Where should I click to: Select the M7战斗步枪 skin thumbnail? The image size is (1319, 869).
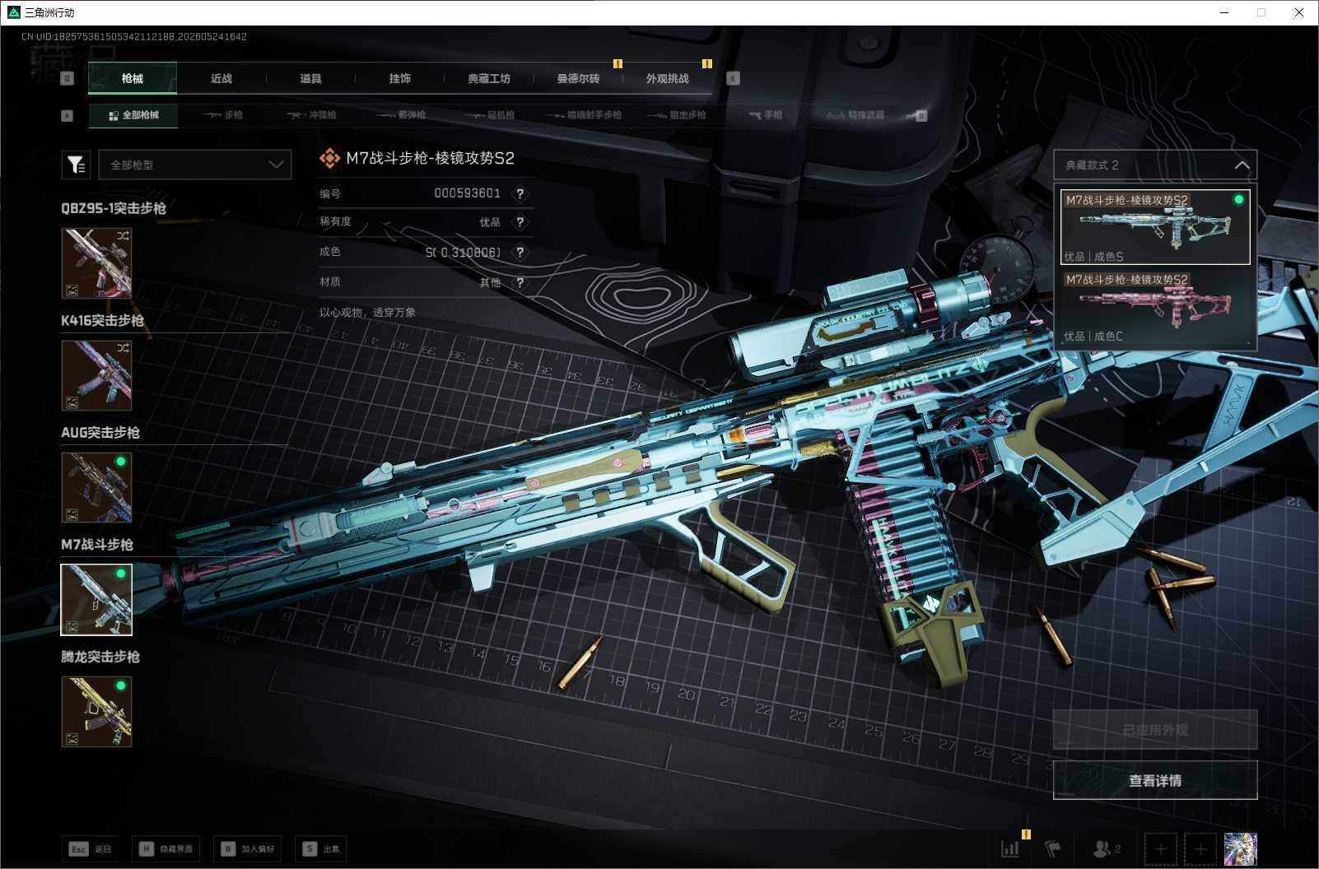click(x=96, y=599)
